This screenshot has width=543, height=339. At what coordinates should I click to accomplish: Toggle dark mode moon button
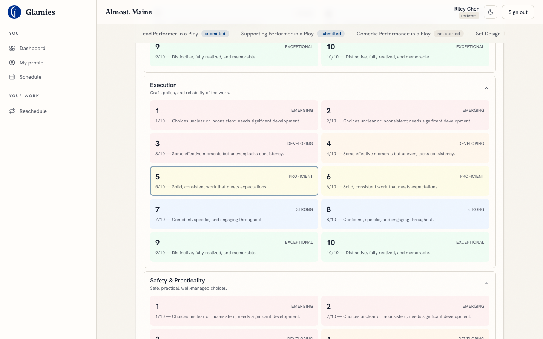(491, 12)
